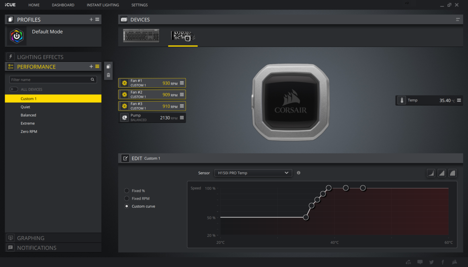
Task: Click the Default Mode profile icon
Action: pyautogui.click(x=17, y=37)
